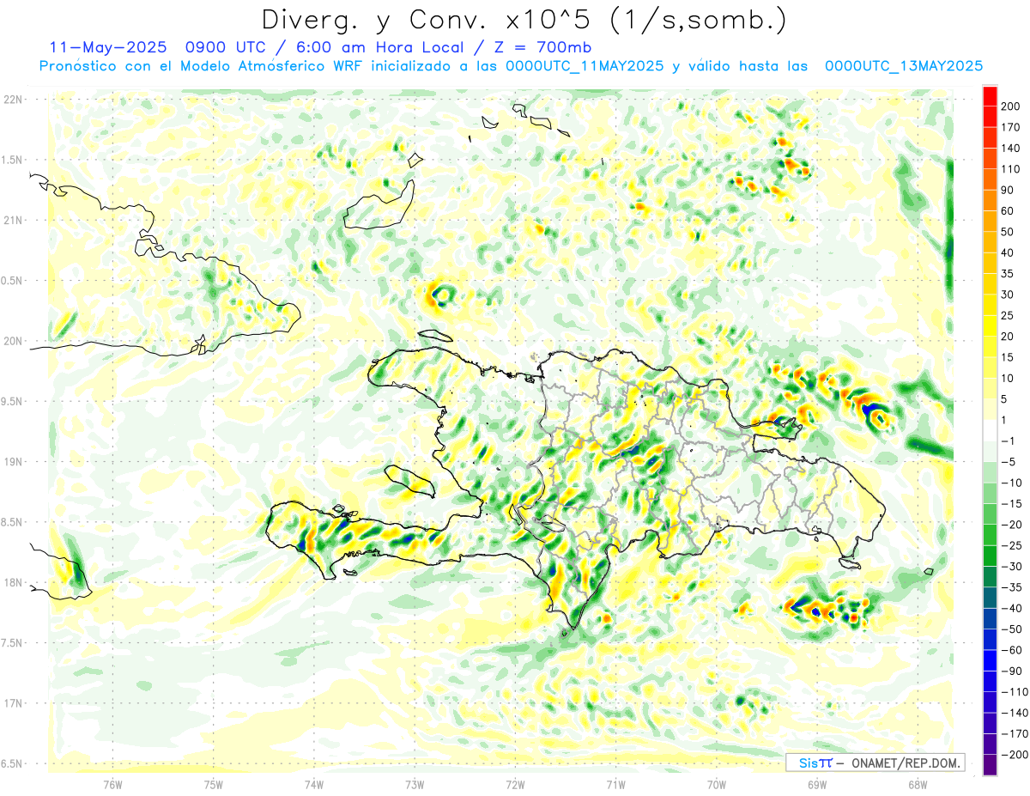Click the white swatch between 1 and -1
The height and width of the screenshot is (796, 1030).
point(991,430)
